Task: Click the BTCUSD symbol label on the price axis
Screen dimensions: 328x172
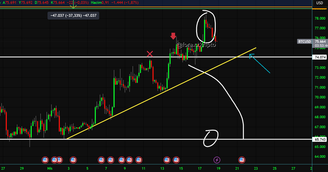Action: pos(304,41)
